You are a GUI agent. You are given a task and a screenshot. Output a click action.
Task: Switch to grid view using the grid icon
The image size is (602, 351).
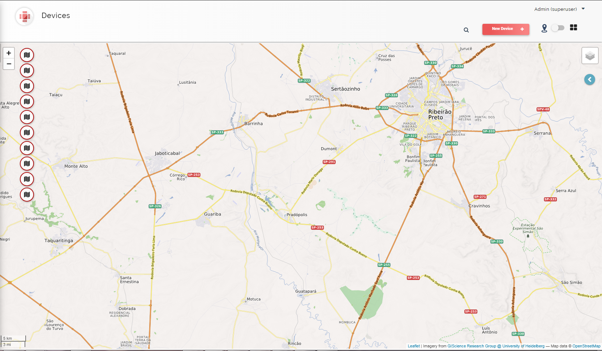pyautogui.click(x=573, y=27)
